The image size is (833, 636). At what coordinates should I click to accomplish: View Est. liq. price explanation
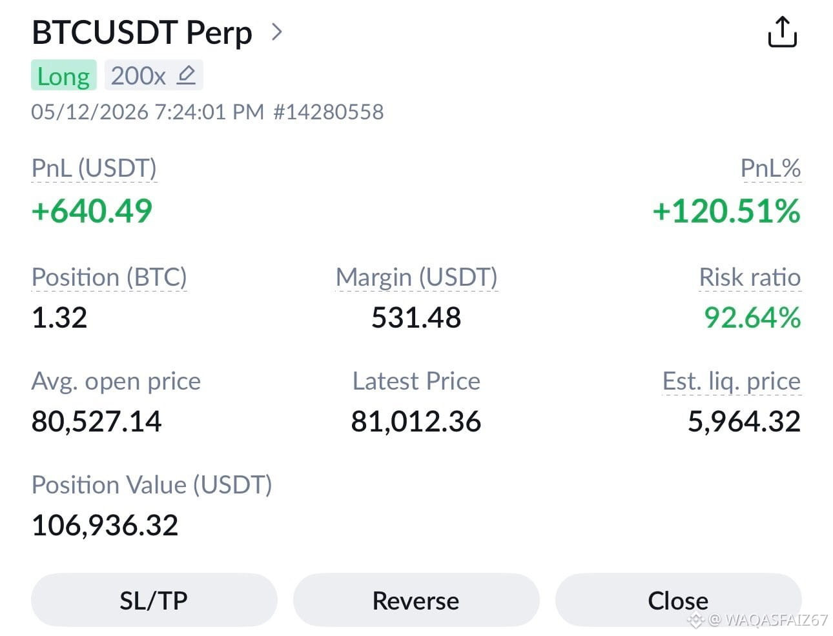point(732,381)
